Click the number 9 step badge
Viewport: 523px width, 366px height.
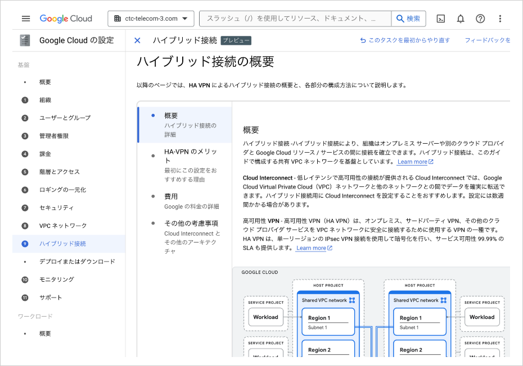[x=25, y=244]
